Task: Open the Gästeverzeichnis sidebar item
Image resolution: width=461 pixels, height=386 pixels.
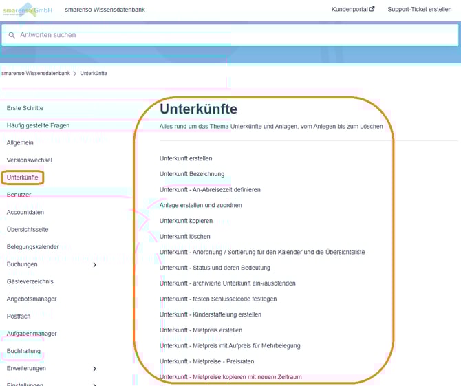Action: (30, 281)
